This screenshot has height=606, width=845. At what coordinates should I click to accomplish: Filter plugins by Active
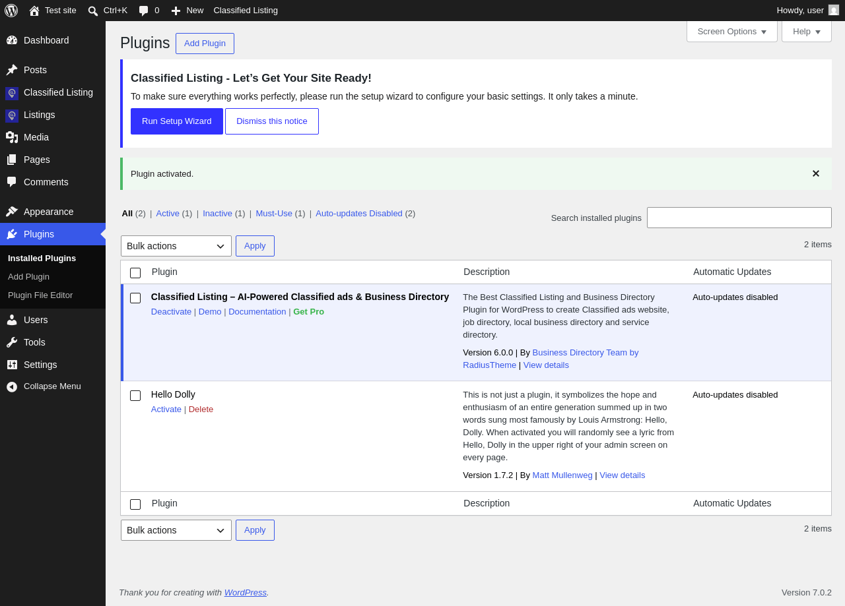[168, 214]
